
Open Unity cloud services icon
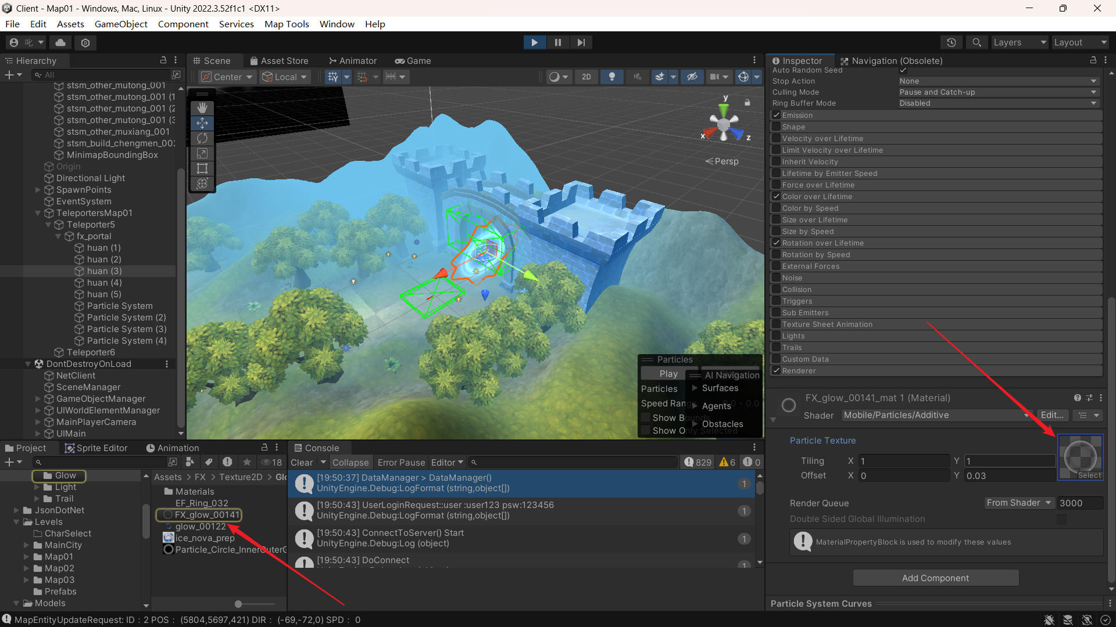click(60, 42)
